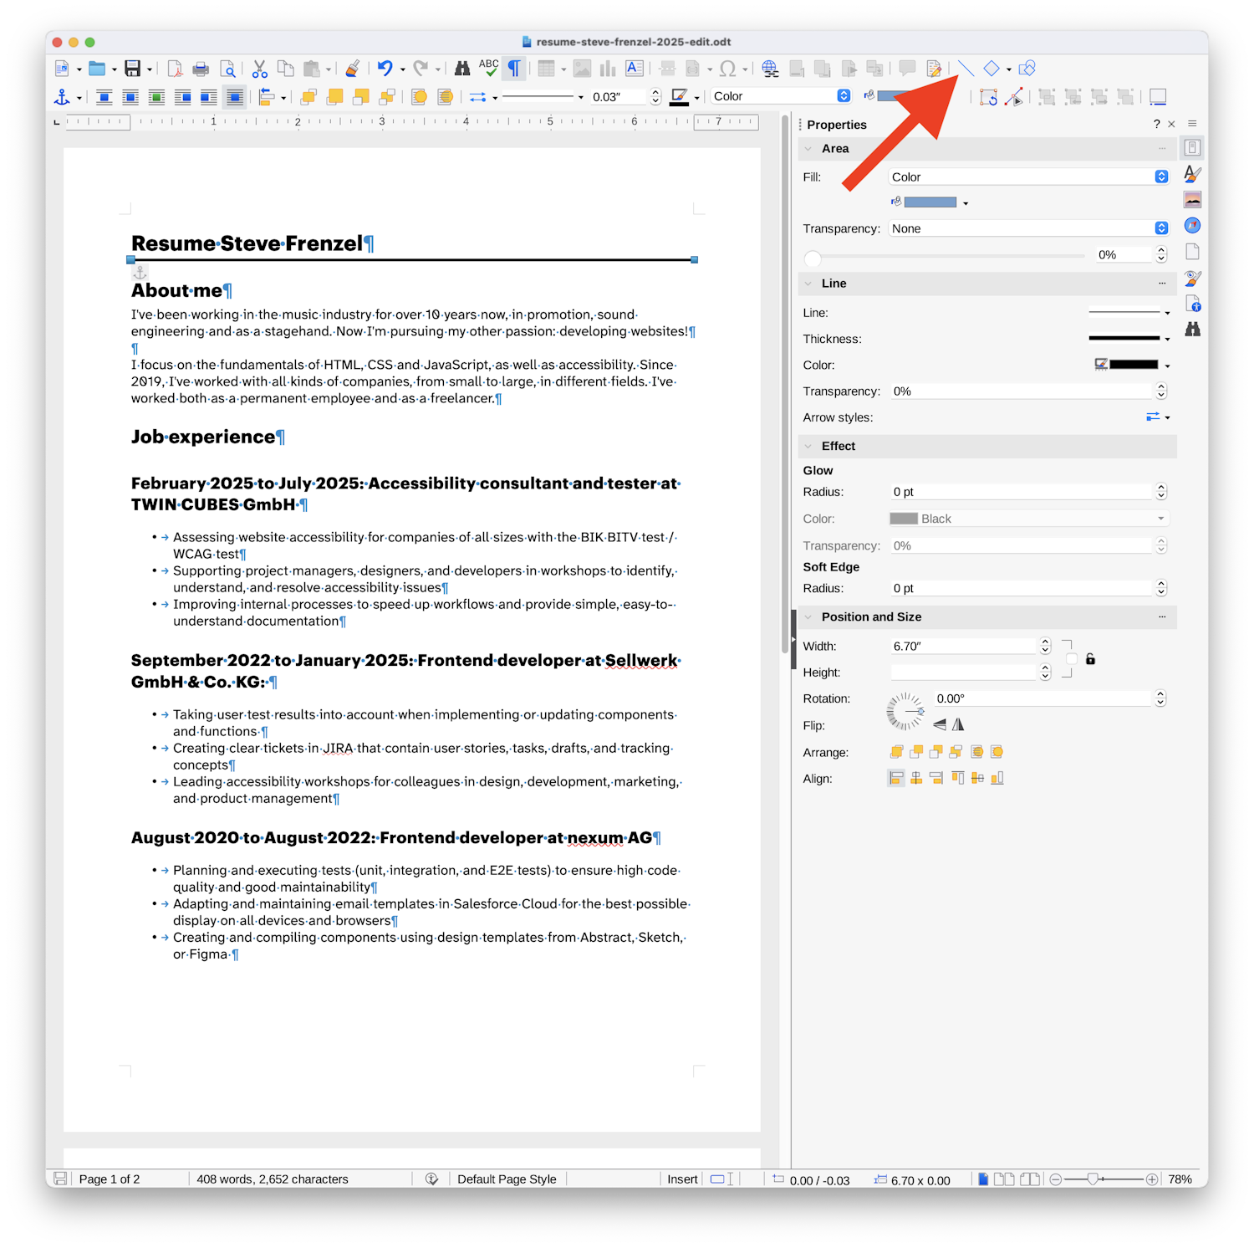
Task: Select the Insert Line tool
Action: pos(966,69)
